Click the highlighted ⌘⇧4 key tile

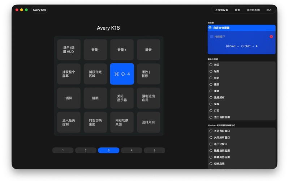coord(122,74)
